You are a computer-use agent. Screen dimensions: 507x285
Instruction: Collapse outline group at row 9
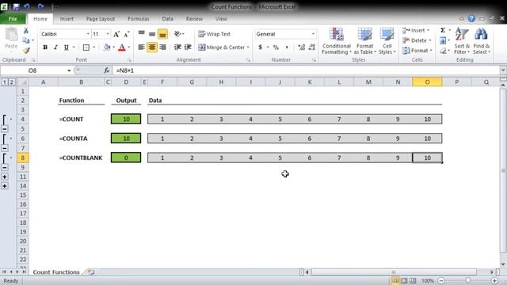(x=5, y=167)
